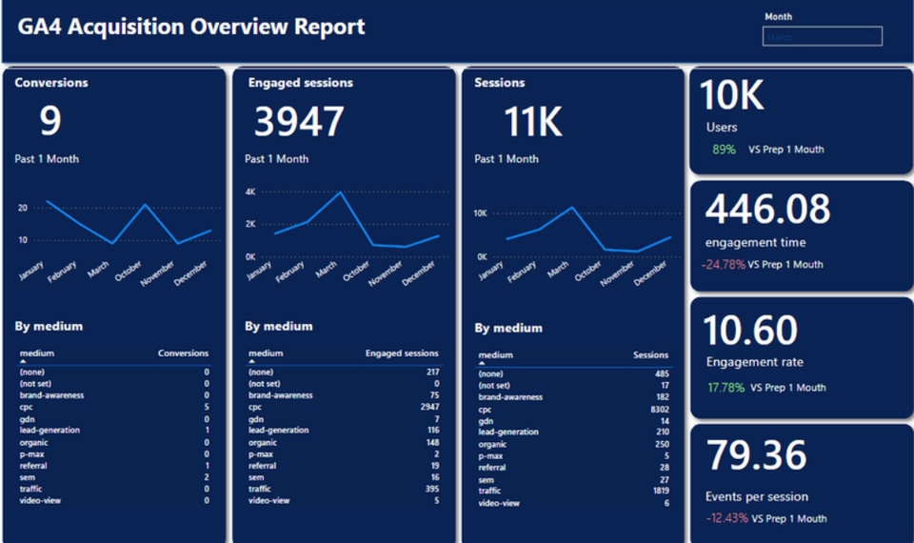Image resolution: width=914 pixels, height=543 pixels.
Task: Click sort arrow under medium in Sessions table
Action: (482, 363)
